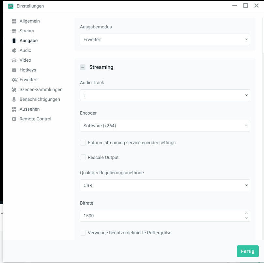Enable Enforce streaming service encoder settings
The height and width of the screenshot is (263, 264).
[83, 143]
